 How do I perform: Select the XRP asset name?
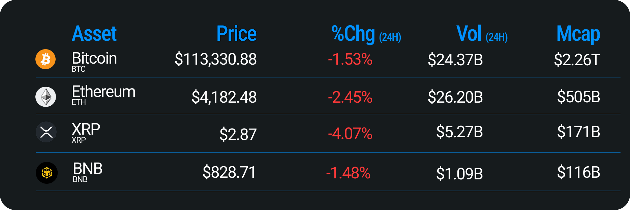(x=86, y=129)
